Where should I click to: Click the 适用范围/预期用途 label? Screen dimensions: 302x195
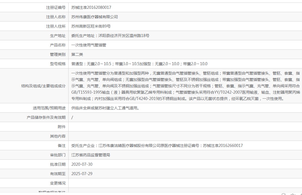[49, 108]
